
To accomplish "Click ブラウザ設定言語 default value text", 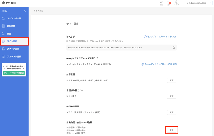I will 83,112.
